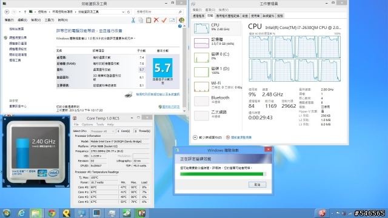This screenshot has width=388, height=218.
Task: Click the Forward arrow in the control panel window
Action: click(x=14, y=12)
